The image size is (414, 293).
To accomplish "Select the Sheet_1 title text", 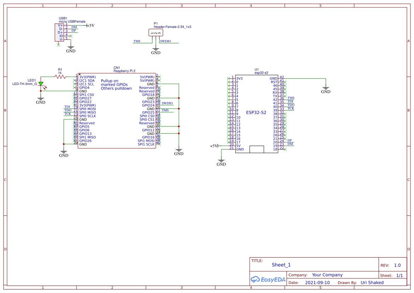I will point(281,265).
